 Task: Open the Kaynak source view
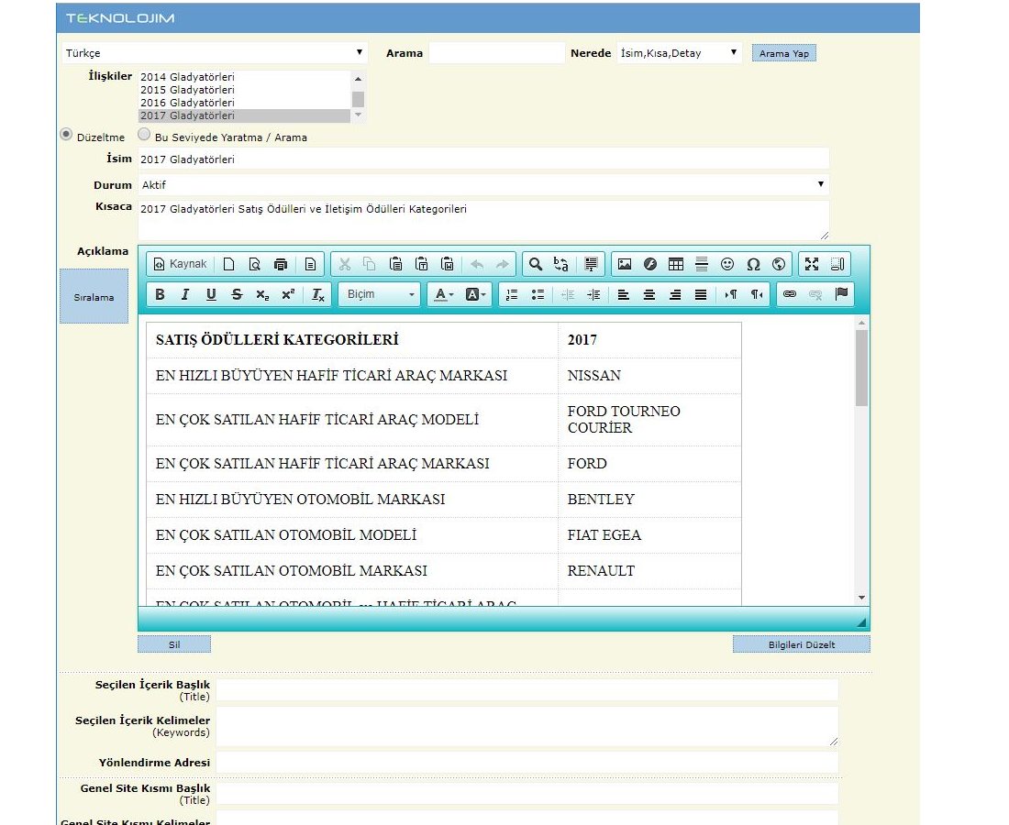point(180,264)
